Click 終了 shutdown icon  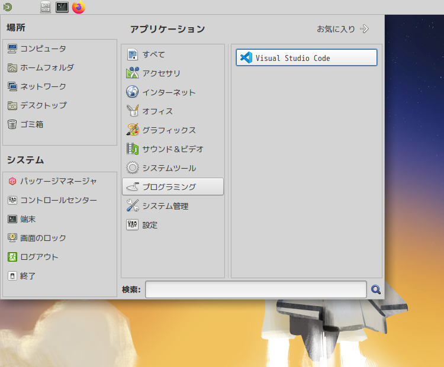coord(12,276)
